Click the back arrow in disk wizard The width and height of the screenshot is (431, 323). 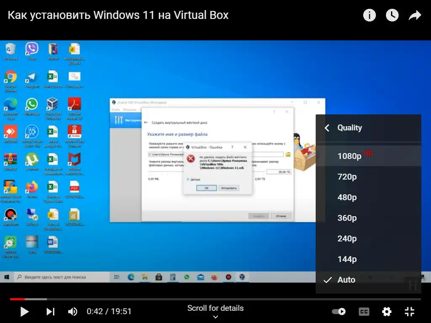[x=146, y=122]
